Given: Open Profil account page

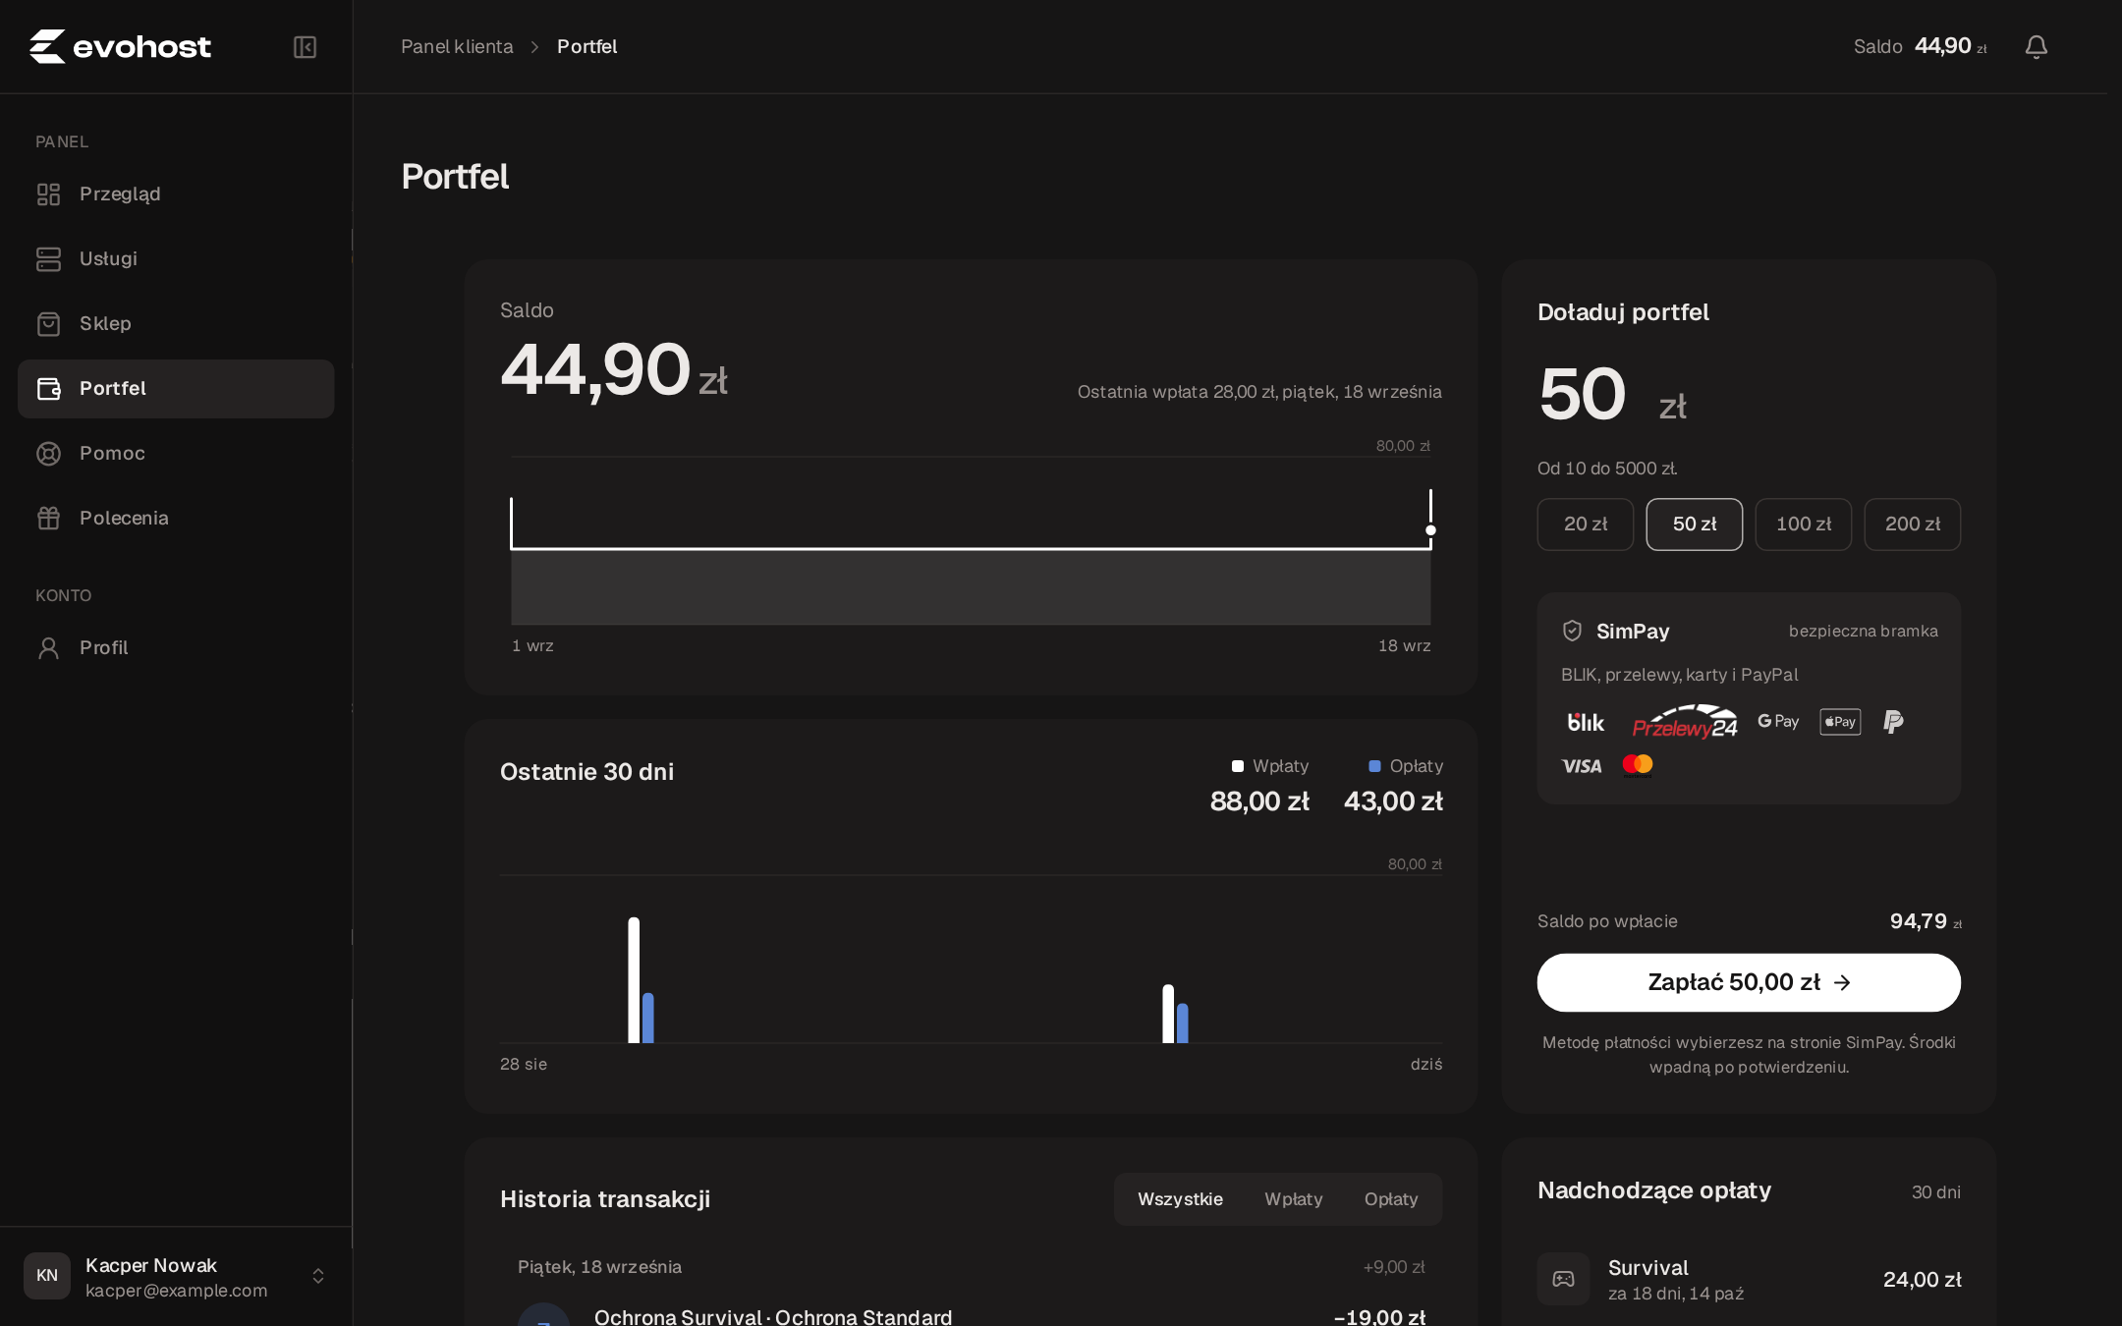Looking at the screenshot, I should 176,648.
